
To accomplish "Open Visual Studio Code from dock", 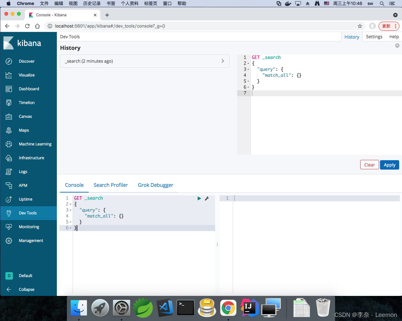I will pyautogui.click(x=164, y=308).
